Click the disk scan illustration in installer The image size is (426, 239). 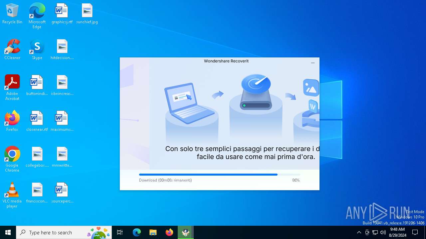point(256,92)
